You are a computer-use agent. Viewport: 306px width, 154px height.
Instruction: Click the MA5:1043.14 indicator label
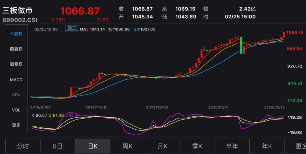pyautogui.click(x=92, y=29)
